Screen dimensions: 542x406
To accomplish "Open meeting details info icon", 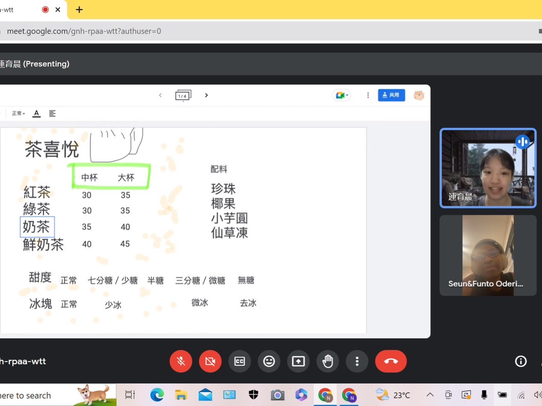I will click(520, 361).
